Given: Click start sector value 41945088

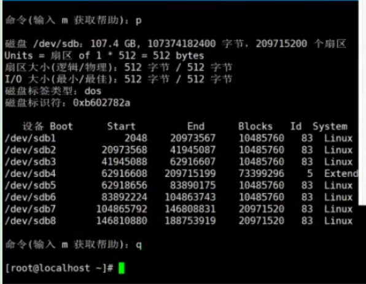Looking at the screenshot, I should tap(125, 162).
